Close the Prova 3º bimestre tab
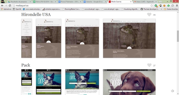The height and width of the screenshot is (95, 179). coord(81,2)
